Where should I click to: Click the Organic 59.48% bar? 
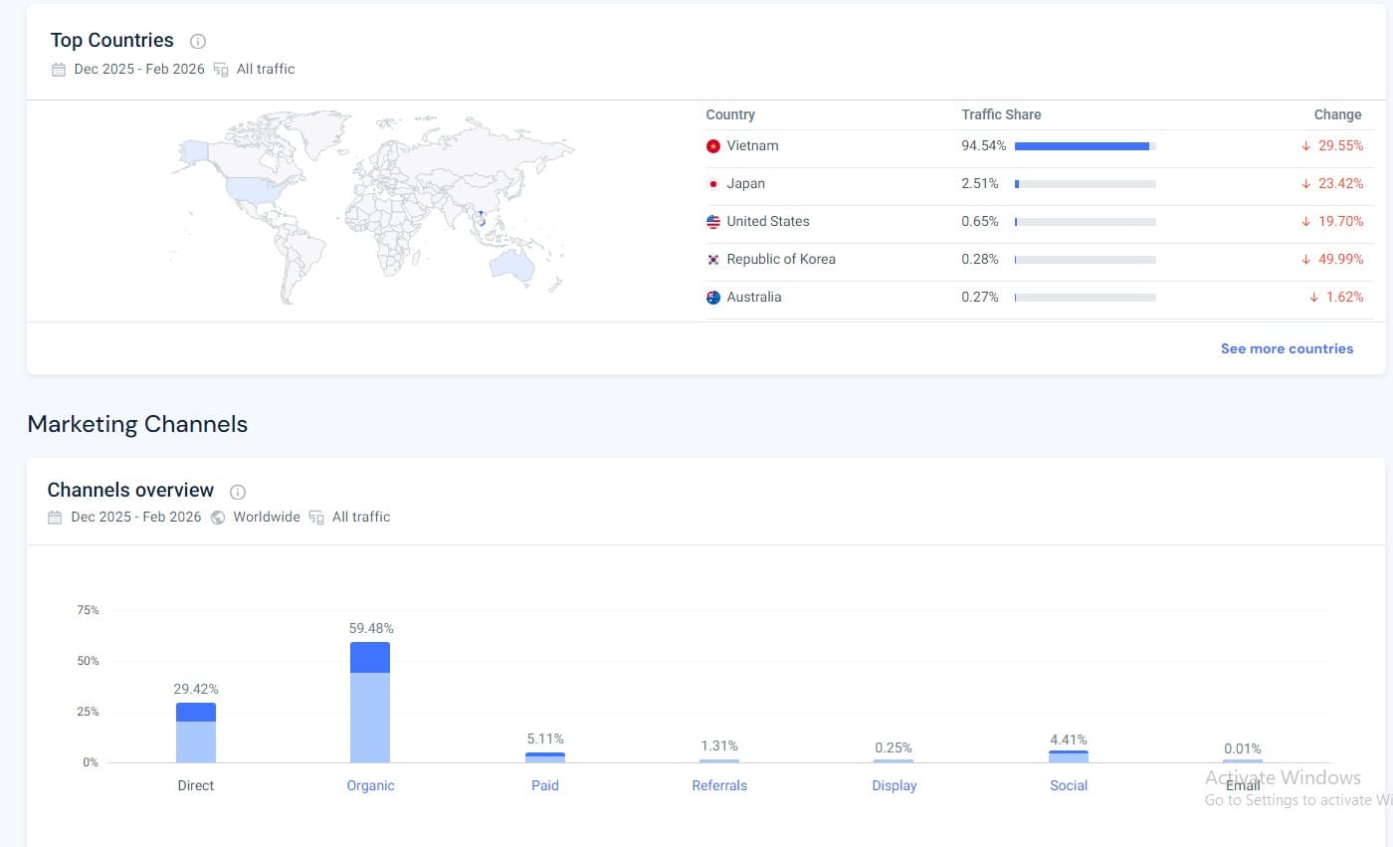pos(370,702)
